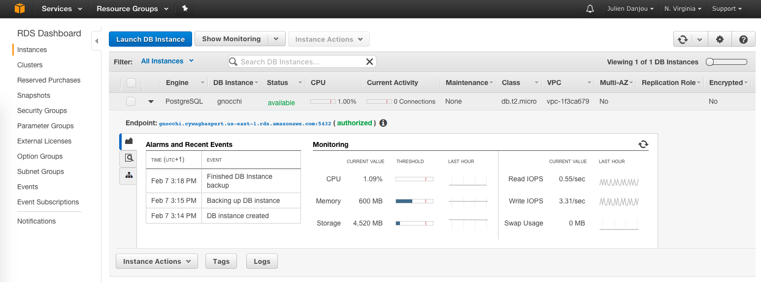Screen dimensions: 761x282
Task: Click the gnocchi endpoint link
Action: (x=245, y=123)
